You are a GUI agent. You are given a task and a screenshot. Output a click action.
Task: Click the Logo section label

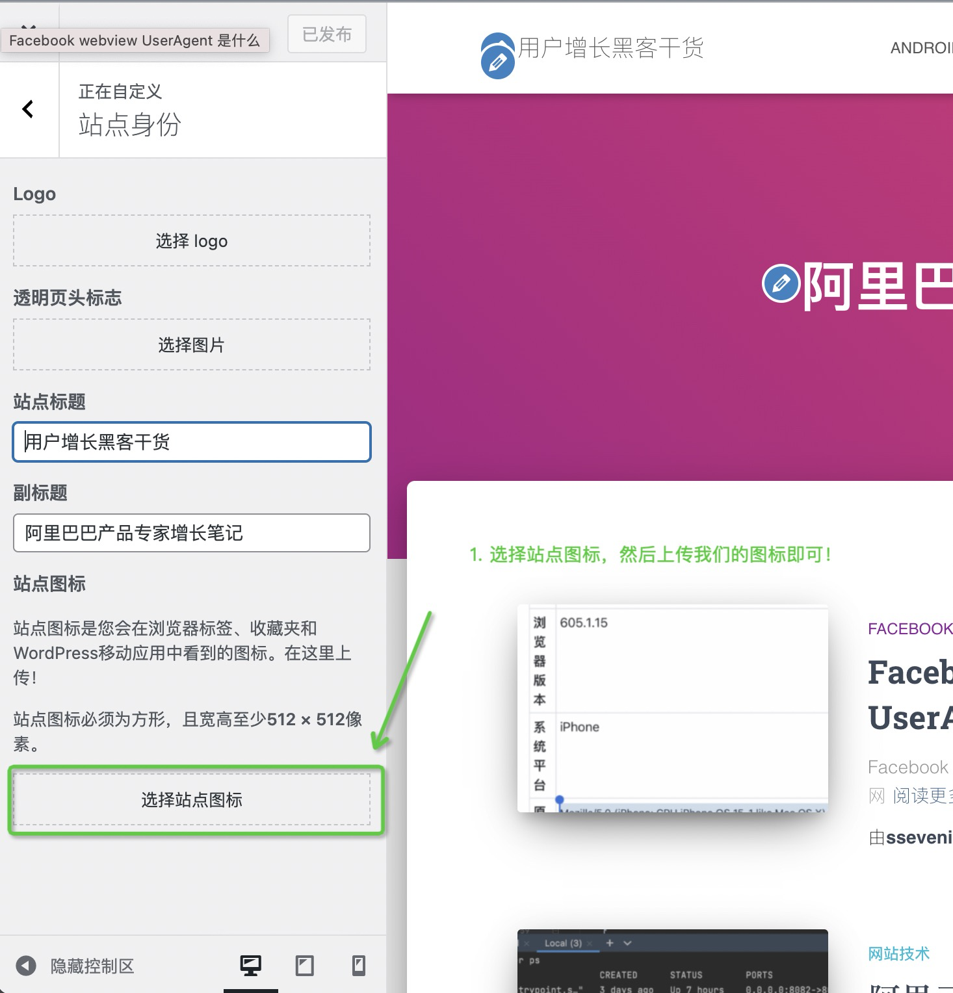click(x=34, y=194)
